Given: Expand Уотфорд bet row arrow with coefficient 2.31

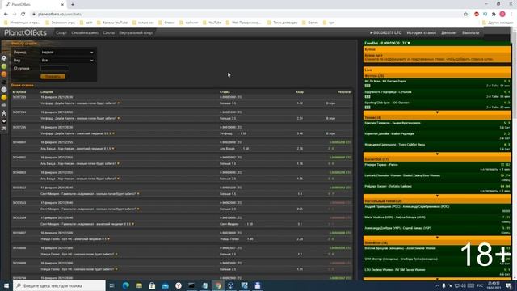Looking at the screenshot, I should pyautogui.click(x=119, y=118).
